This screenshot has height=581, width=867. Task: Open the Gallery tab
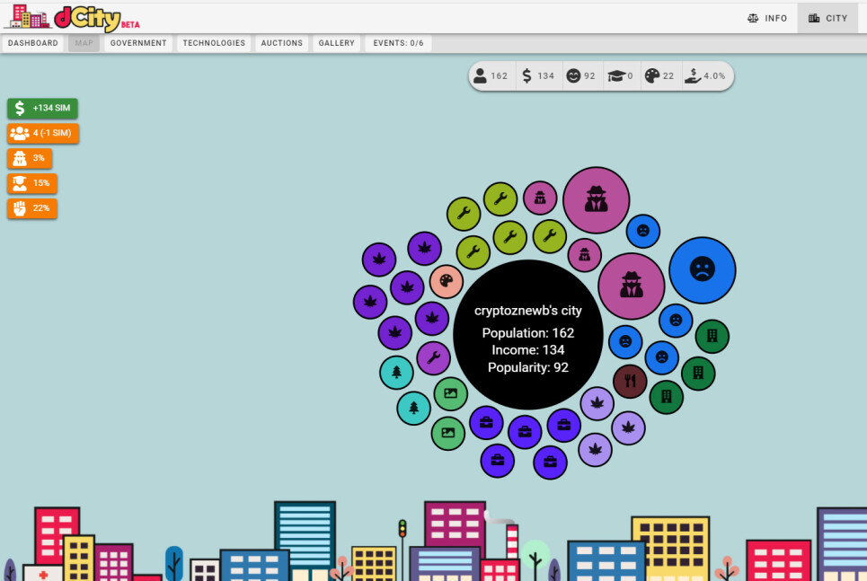336,43
